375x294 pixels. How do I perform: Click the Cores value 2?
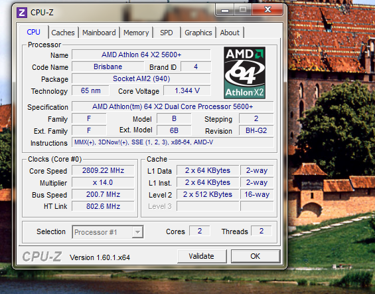point(200,231)
